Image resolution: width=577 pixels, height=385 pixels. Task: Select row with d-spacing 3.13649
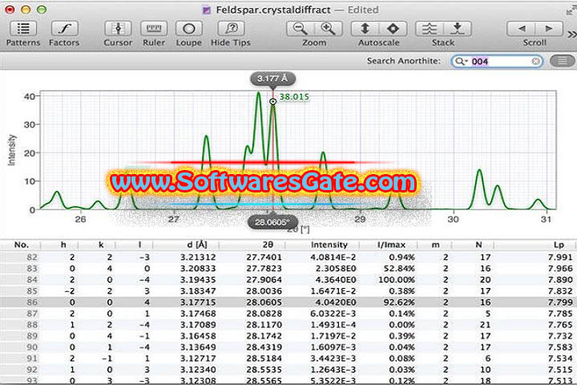288,347
